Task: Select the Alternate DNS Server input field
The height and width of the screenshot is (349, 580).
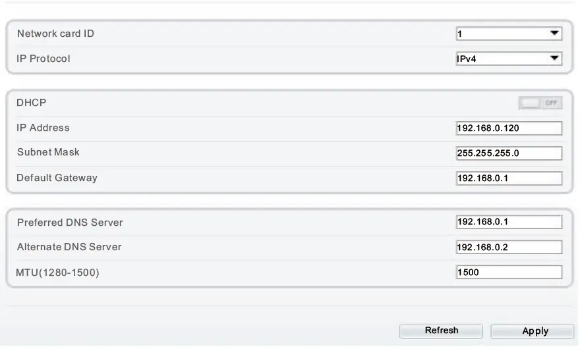Action: click(x=509, y=248)
